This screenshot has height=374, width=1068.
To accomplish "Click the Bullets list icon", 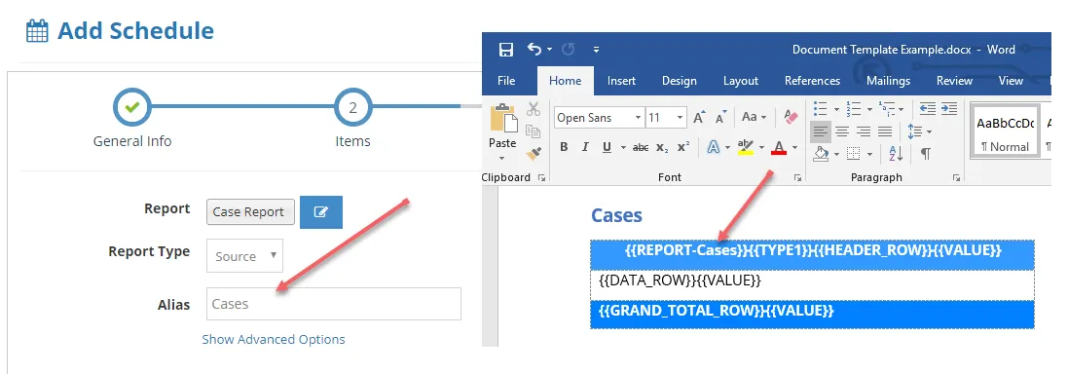I will pos(820,109).
